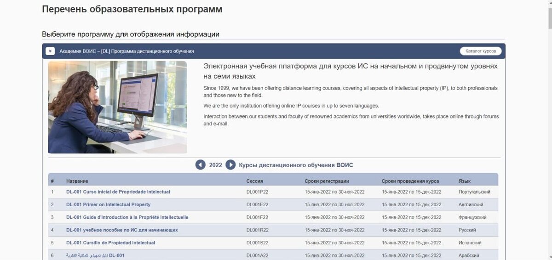Image resolution: width=552 pixels, height=260 pixels.
Task: Select the Сессия column header
Action: 255,181
